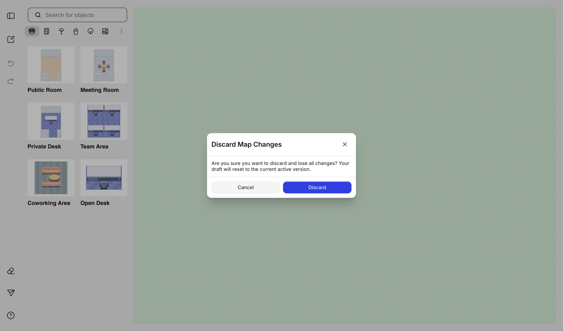Viewport: 563px width, 331px height.
Task: Select the Coworking Area preset thumbnail
Action: [x=51, y=178]
